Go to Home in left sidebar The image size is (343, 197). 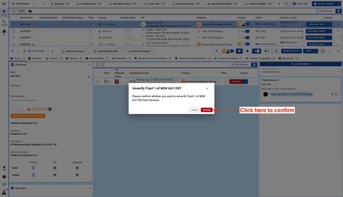click(x=4, y=12)
